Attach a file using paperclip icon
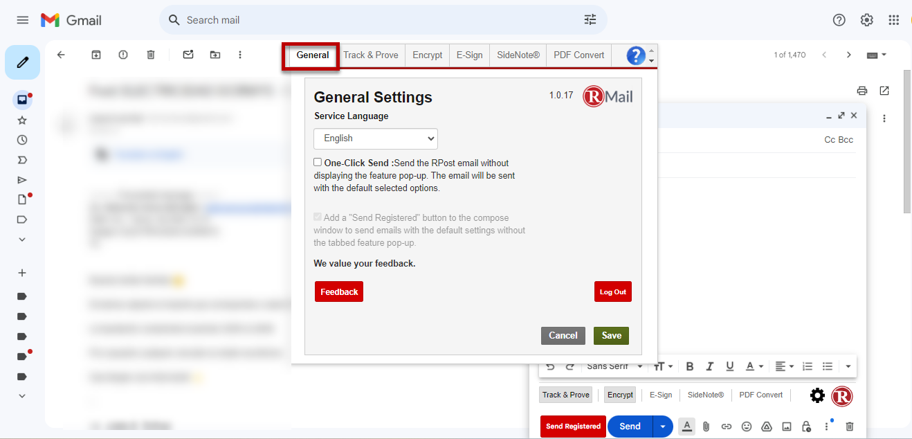 [x=706, y=427]
